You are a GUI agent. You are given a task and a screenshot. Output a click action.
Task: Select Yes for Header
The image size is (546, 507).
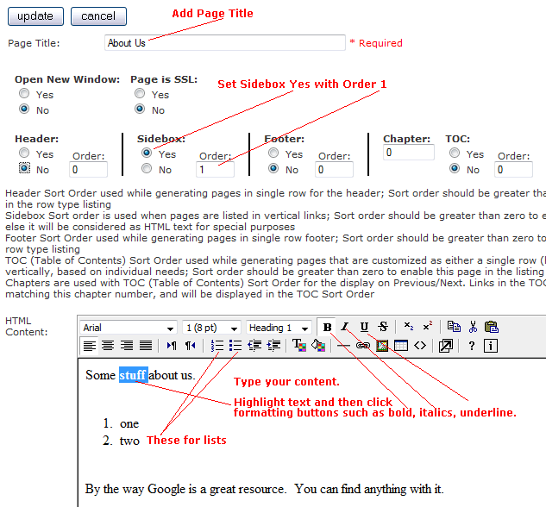point(24,153)
